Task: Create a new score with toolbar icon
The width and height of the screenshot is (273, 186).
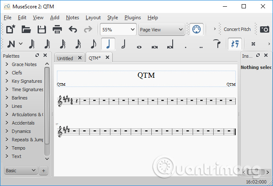Action: [11, 29]
